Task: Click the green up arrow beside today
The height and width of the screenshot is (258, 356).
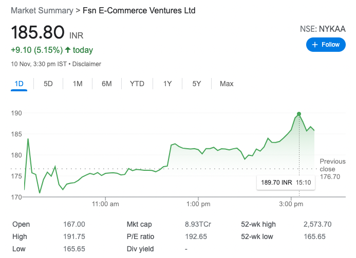Action: pyautogui.click(x=68, y=50)
